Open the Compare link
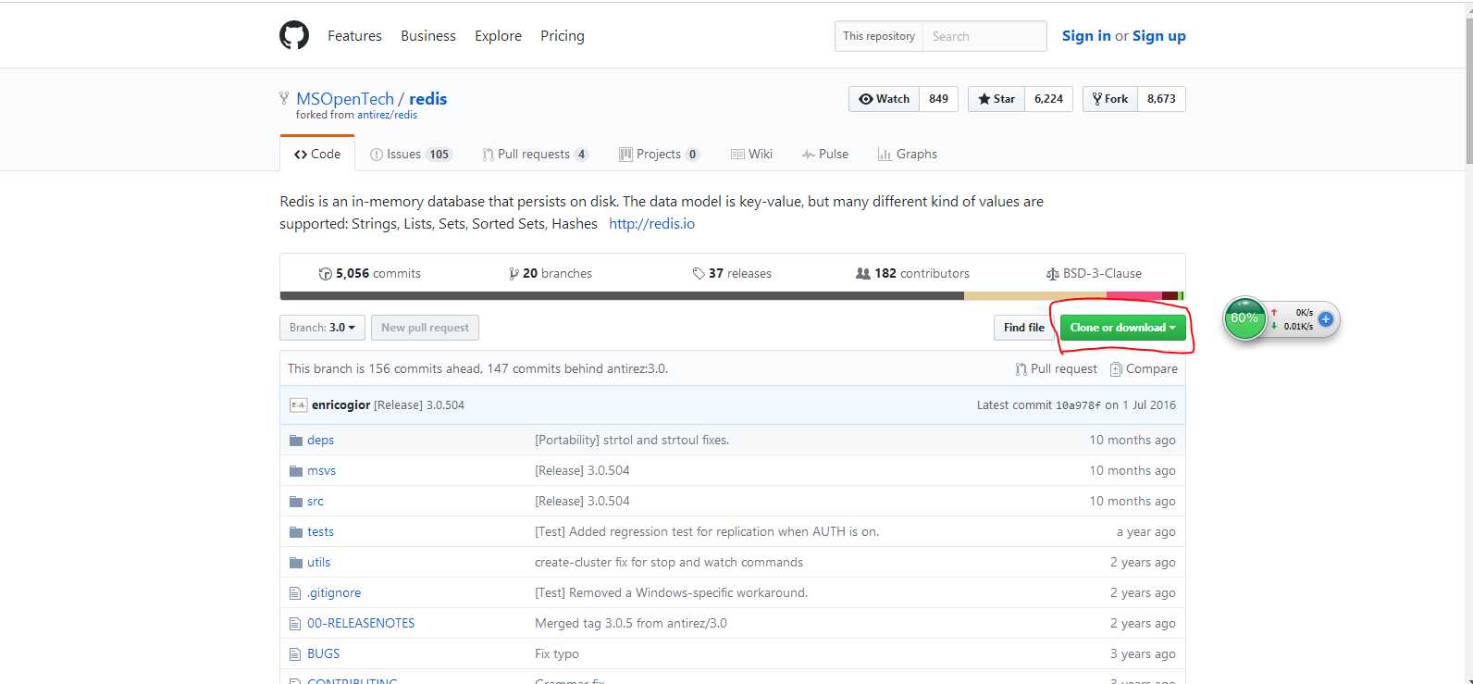The image size is (1473, 684). (x=1144, y=368)
